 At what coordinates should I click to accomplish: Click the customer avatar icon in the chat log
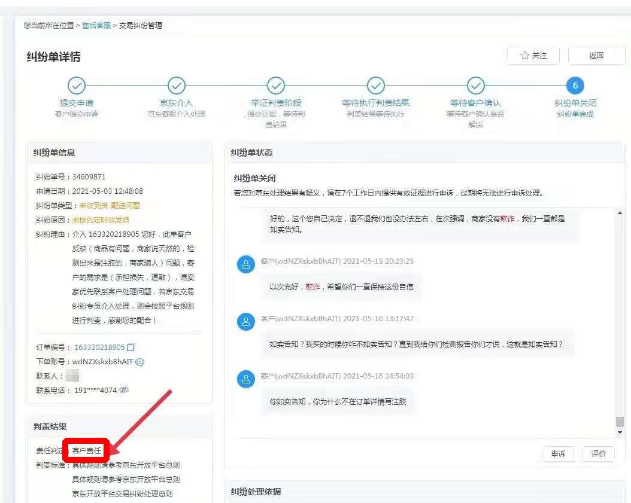coord(246,263)
